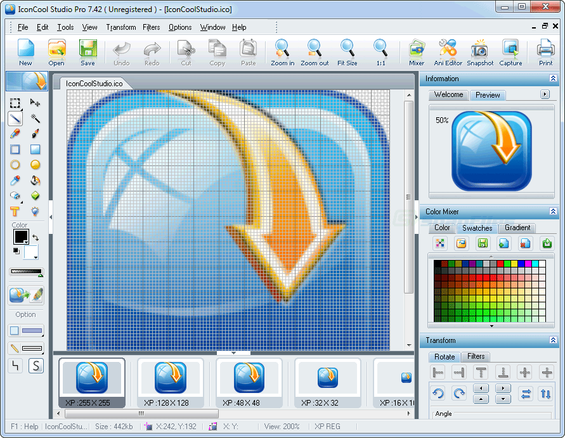This screenshot has width=565, height=438.
Task: Select the Text tool in the left toolbar
Action: pyautogui.click(x=16, y=212)
